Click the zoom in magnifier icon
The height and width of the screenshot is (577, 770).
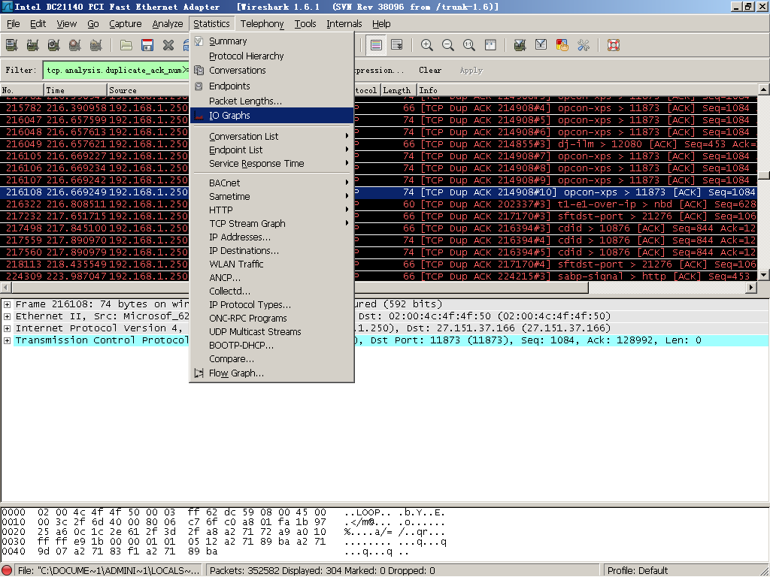point(427,45)
